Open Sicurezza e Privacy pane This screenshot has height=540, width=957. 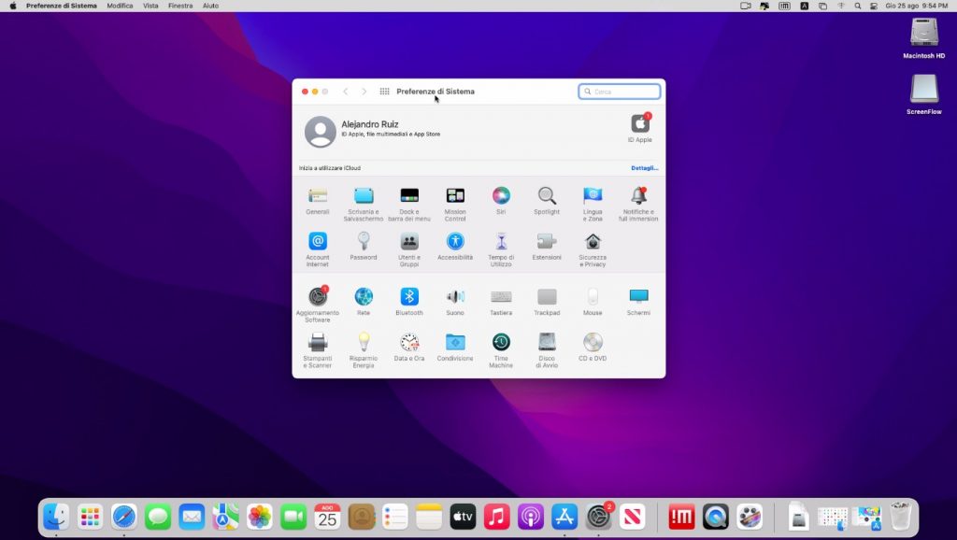click(x=593, y=243)
